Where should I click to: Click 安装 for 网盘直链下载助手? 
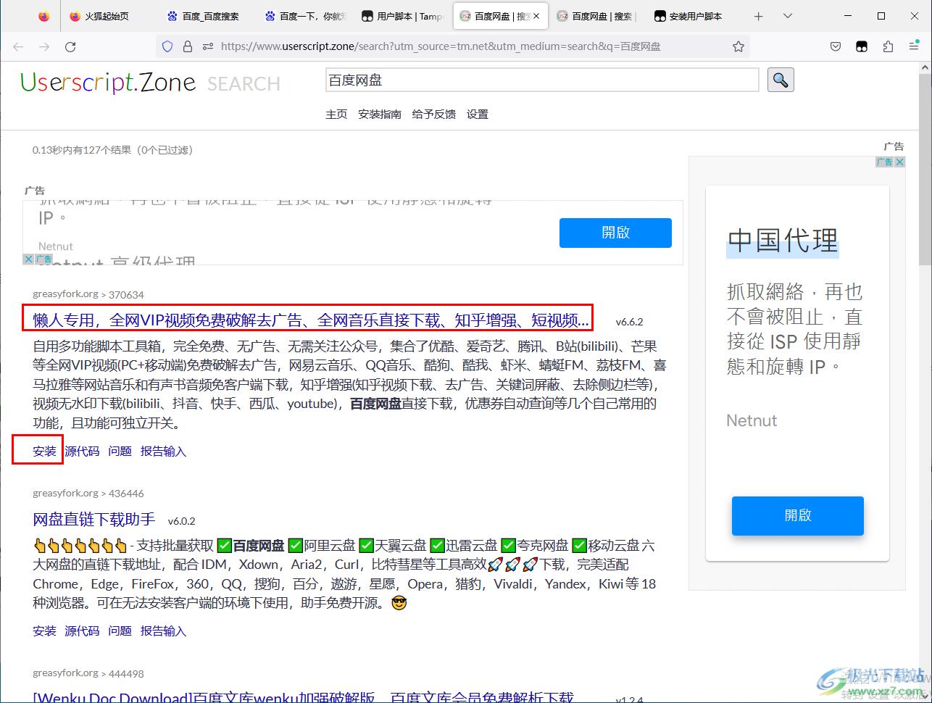44,631
